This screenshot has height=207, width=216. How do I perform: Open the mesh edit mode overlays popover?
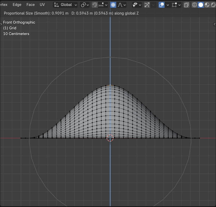(176, 5)
